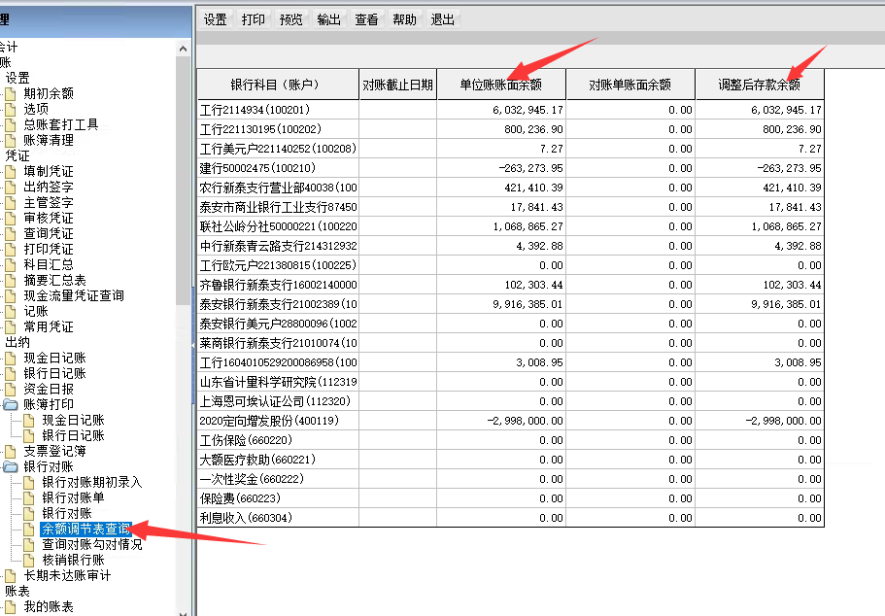Image resolution: width=885 pixels, height=616 pixels.
Task: Select 长期未达账审计 in the tree
Action: [67, 575]
